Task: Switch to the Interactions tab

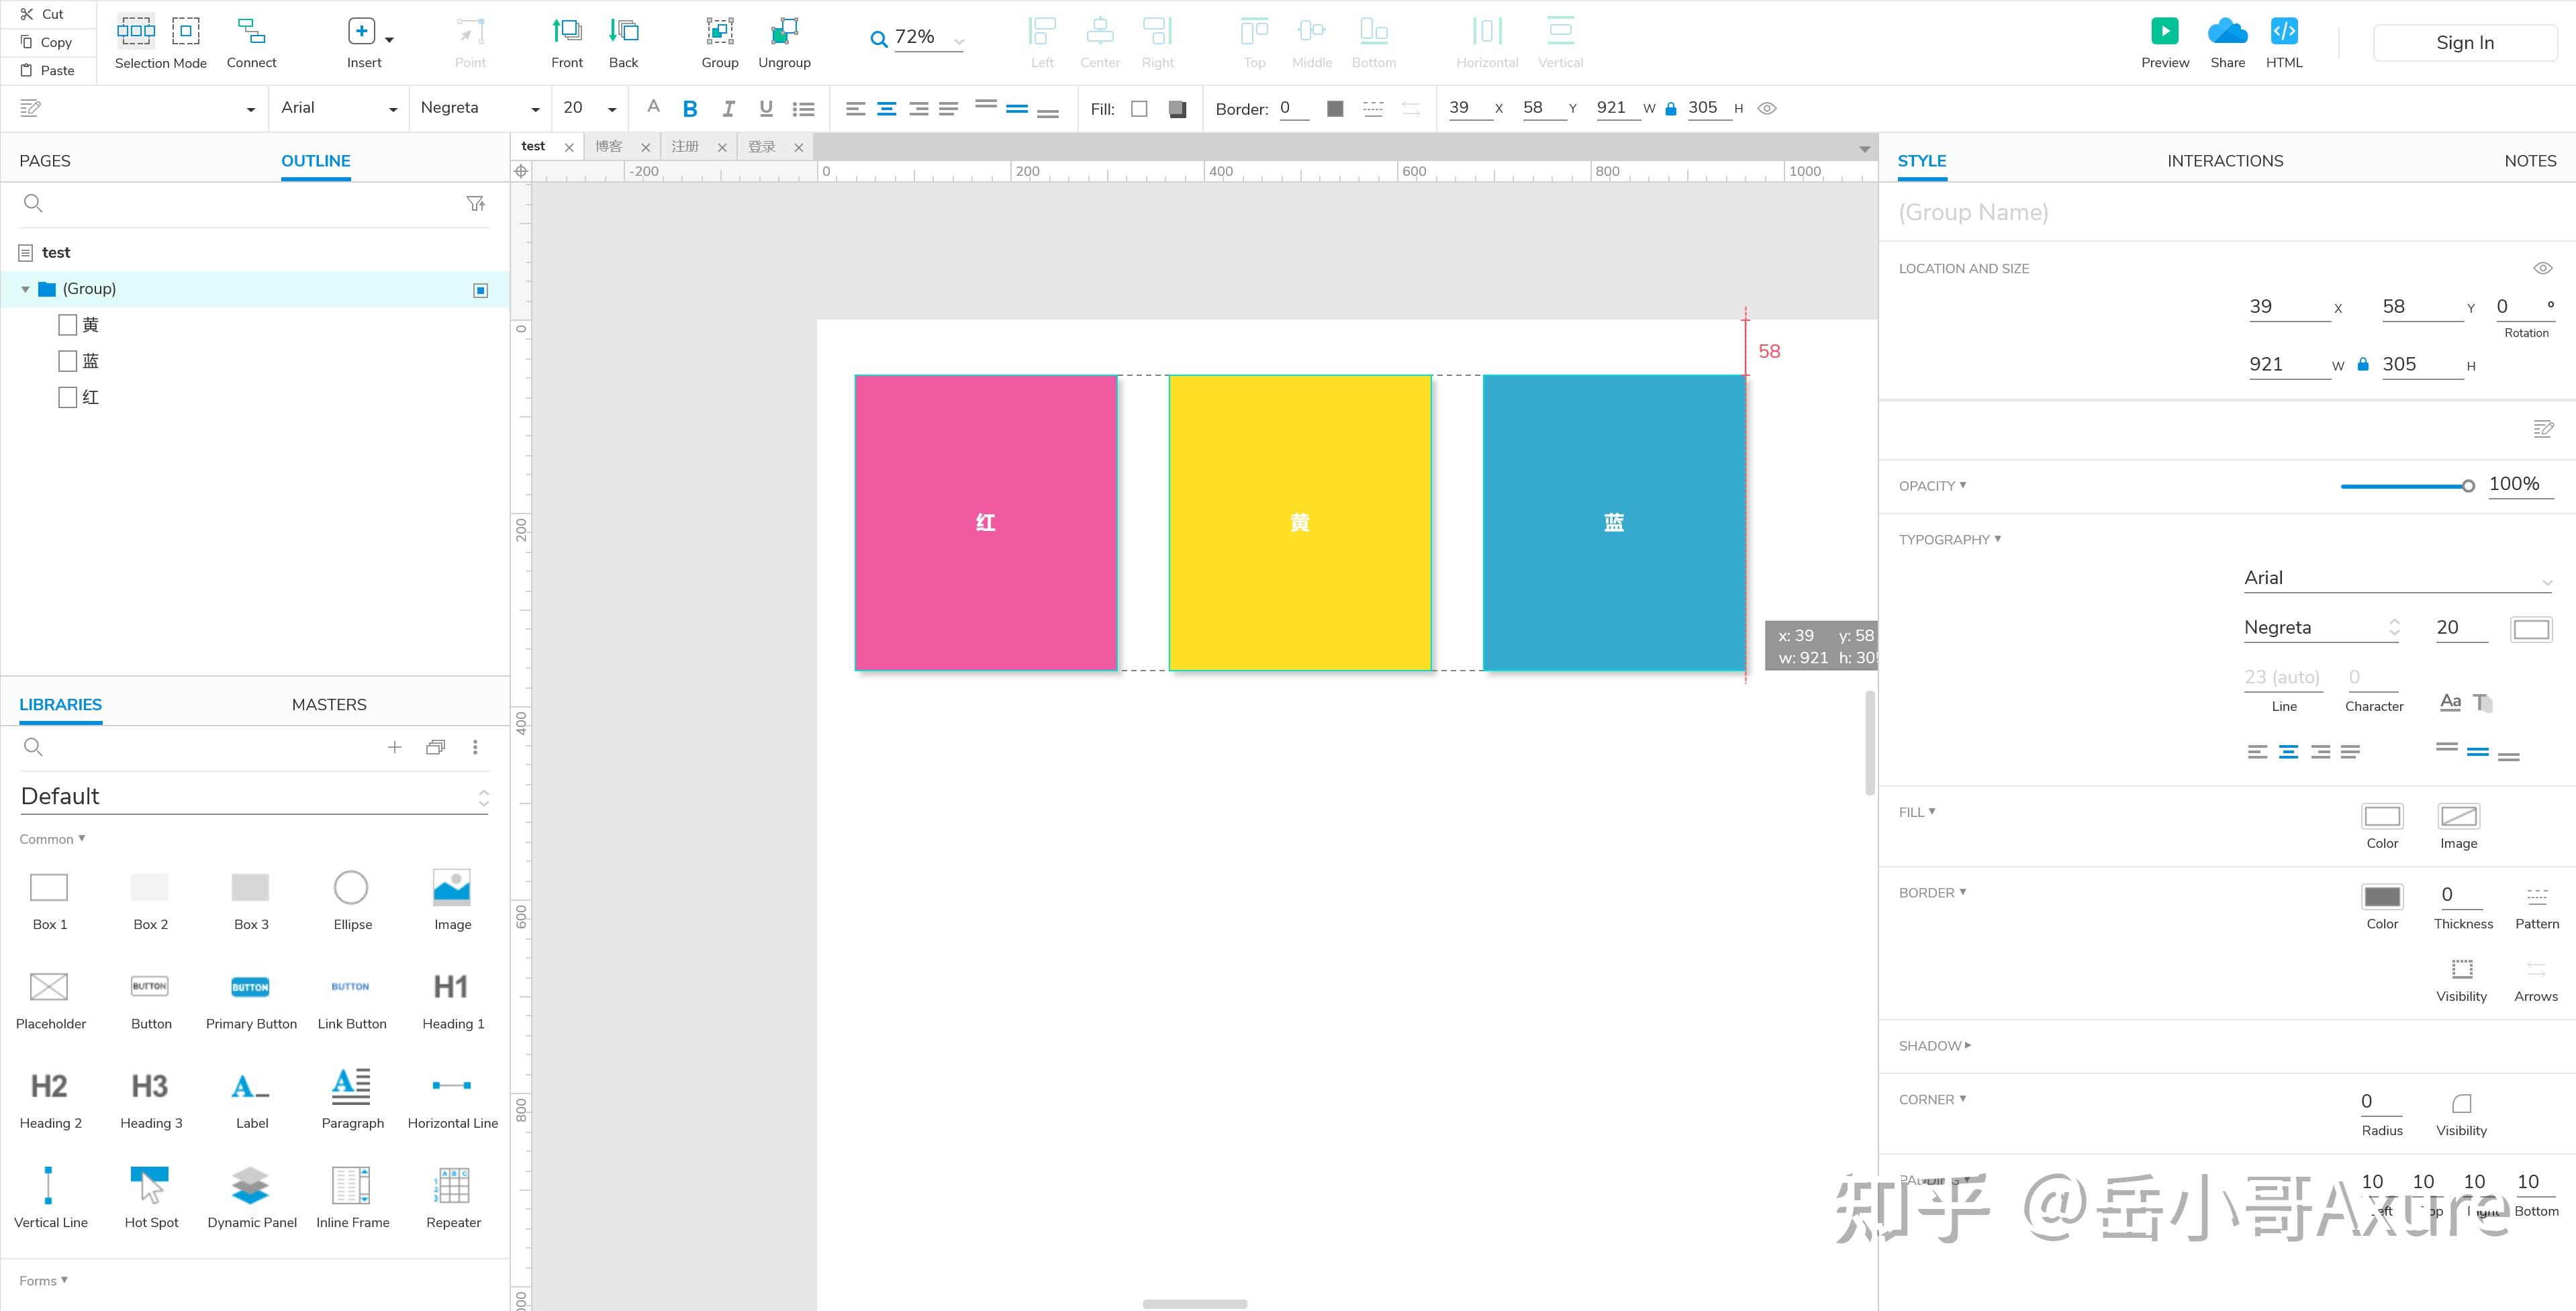Action: pos(2225,160)
